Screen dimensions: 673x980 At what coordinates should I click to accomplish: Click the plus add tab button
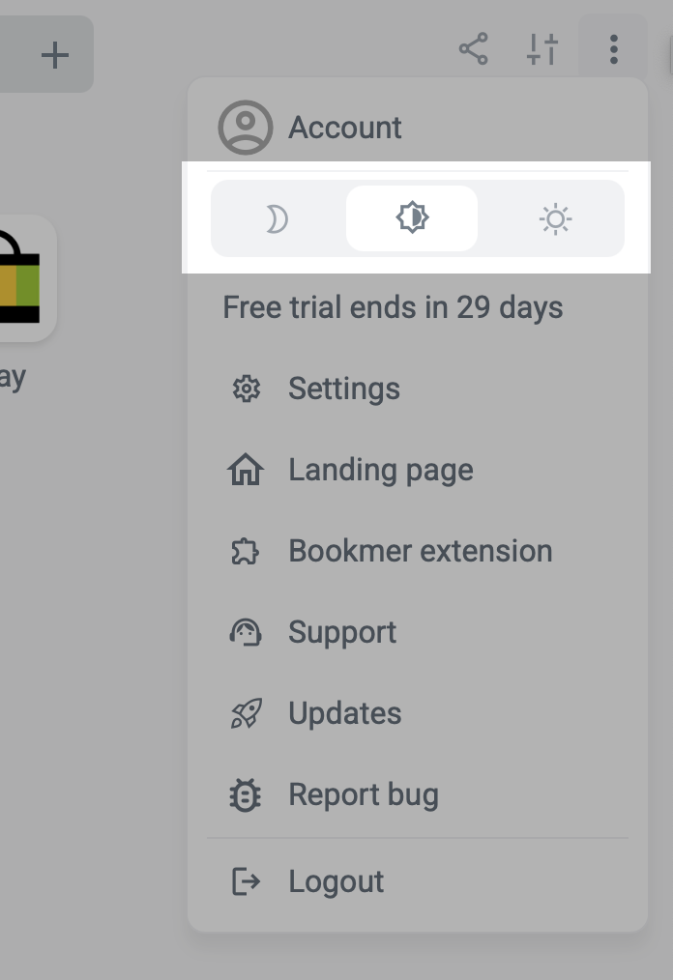tap(55, 55)
